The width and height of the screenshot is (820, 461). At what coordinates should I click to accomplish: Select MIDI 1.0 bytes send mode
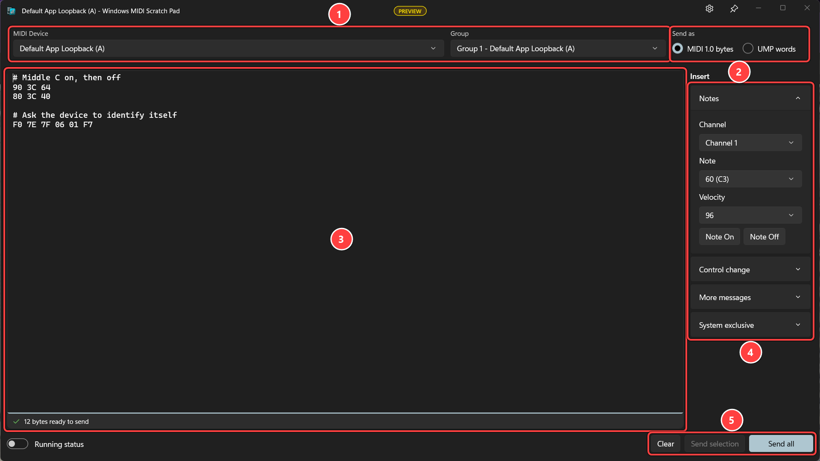(x=703, y=49)
